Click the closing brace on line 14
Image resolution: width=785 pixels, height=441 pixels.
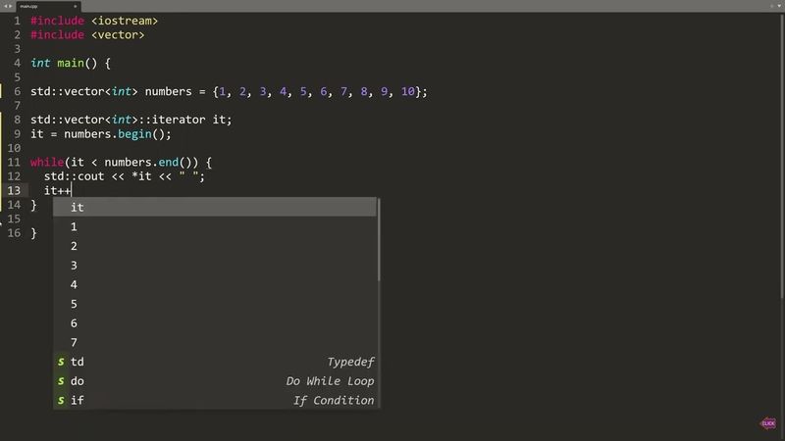(x=33, y=205)
